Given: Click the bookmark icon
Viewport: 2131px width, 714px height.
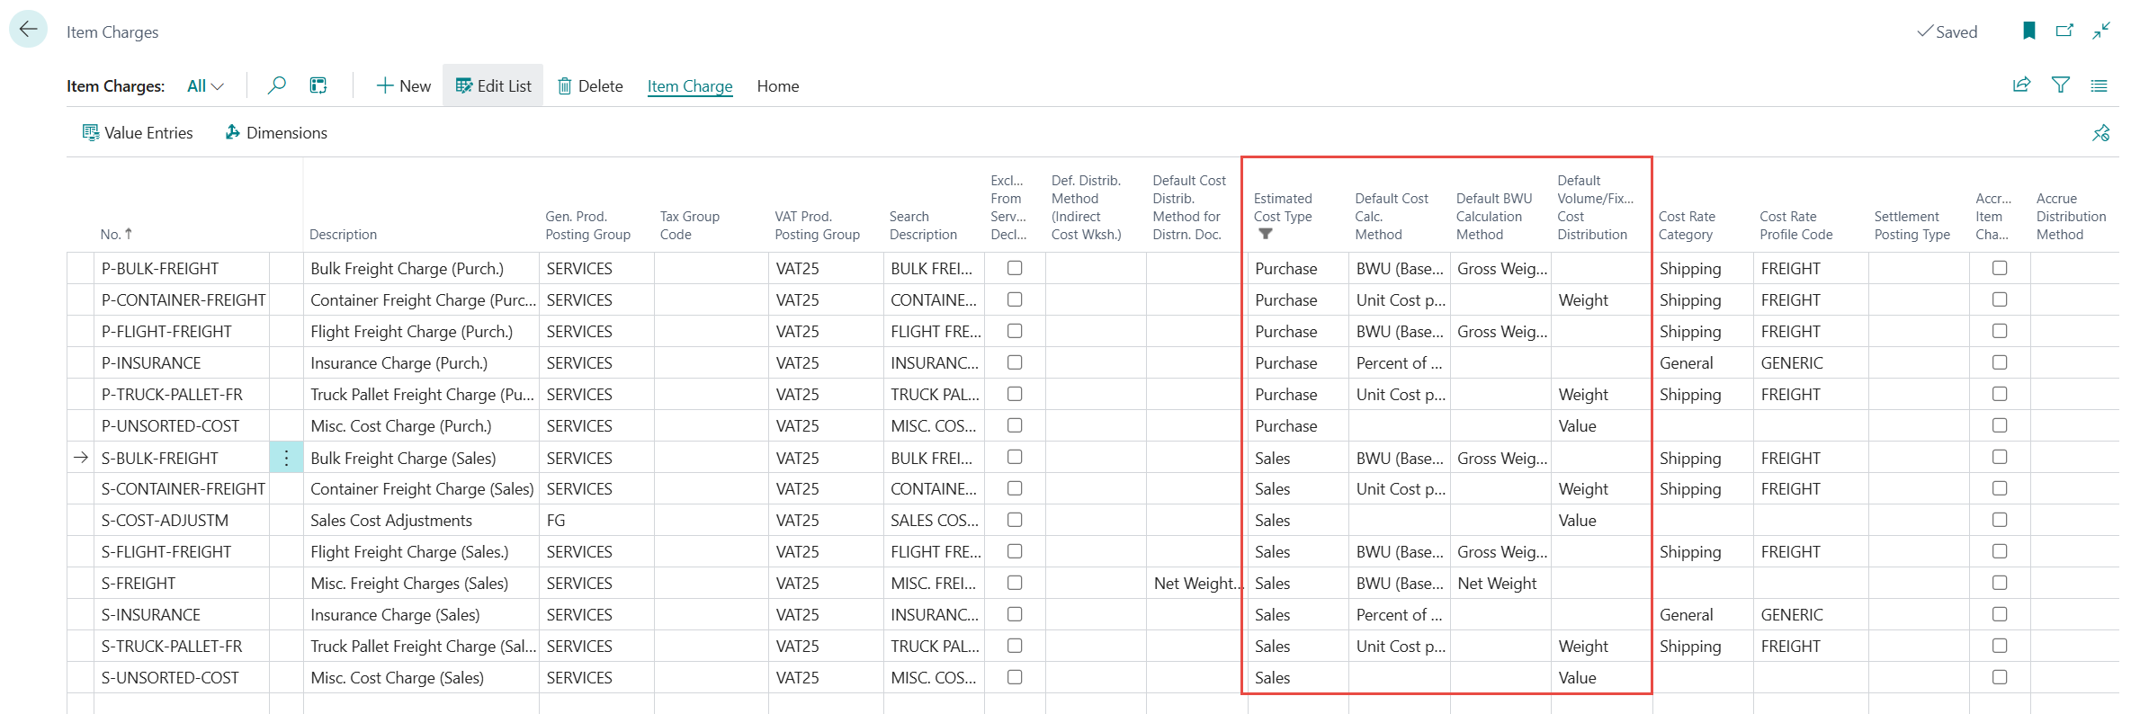Looking at the screenshot, I should (x=2028, y=31).
